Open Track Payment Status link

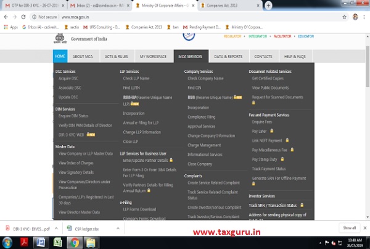pos(269,169)
